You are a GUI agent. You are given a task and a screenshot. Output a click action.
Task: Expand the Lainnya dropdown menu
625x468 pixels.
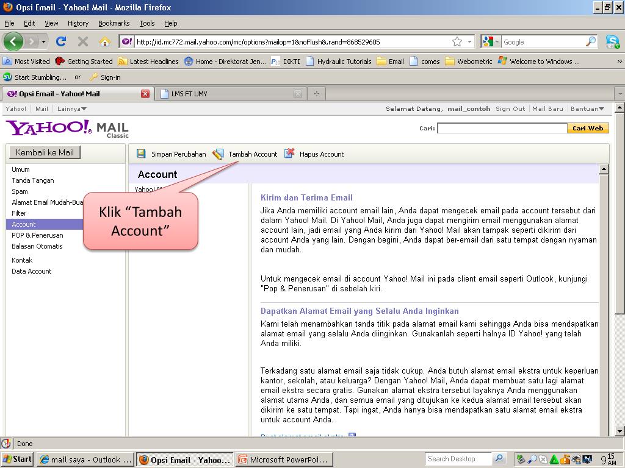tap(72, 108)
